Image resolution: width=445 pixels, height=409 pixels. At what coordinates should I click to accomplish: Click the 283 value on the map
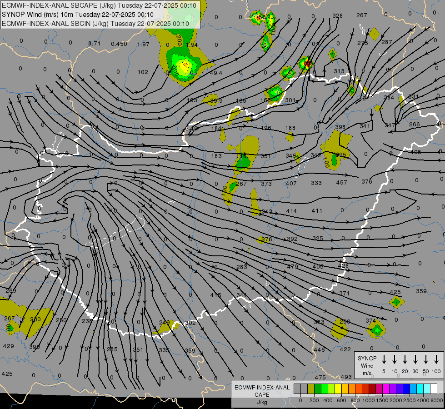tap(242, 267)
